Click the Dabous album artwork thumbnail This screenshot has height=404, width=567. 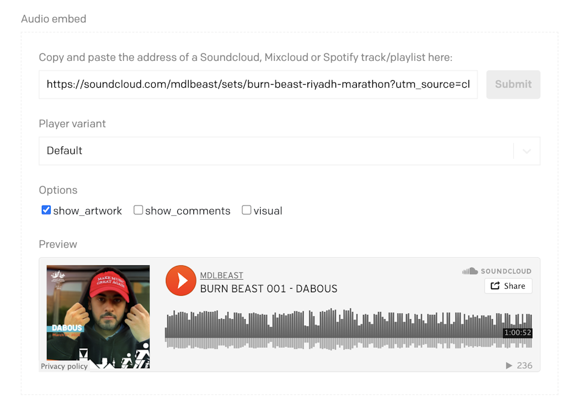pyautogui.click(x=98, y=317)
